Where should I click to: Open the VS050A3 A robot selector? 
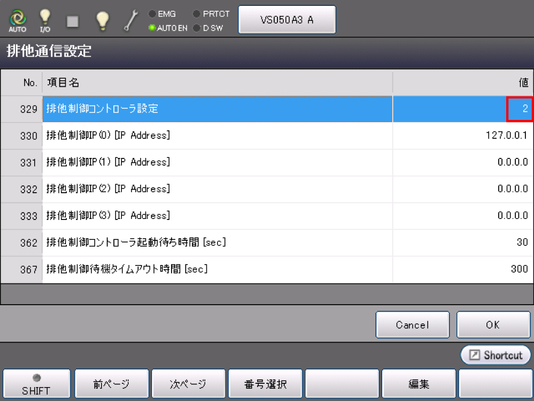point(287,20)
